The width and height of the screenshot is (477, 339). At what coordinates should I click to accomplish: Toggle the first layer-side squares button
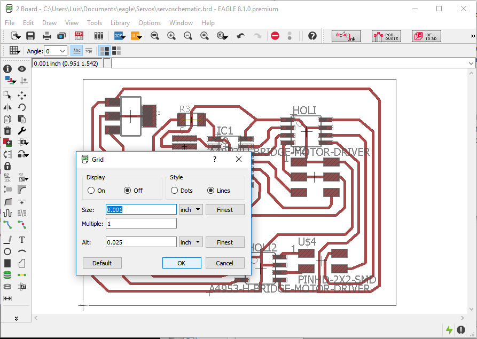pos(105,51)
